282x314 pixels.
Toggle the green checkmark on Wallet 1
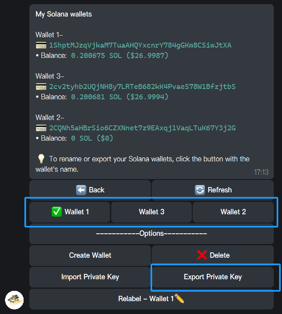click(57, 212)
